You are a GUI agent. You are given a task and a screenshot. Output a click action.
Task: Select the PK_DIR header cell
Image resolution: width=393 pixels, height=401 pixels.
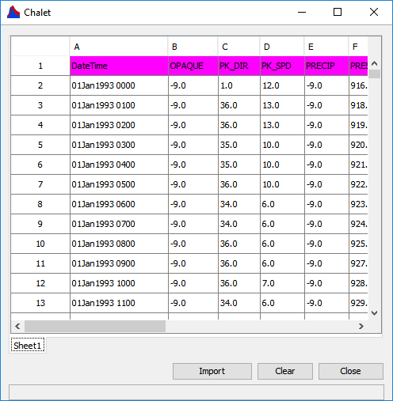tap(239, 66)
